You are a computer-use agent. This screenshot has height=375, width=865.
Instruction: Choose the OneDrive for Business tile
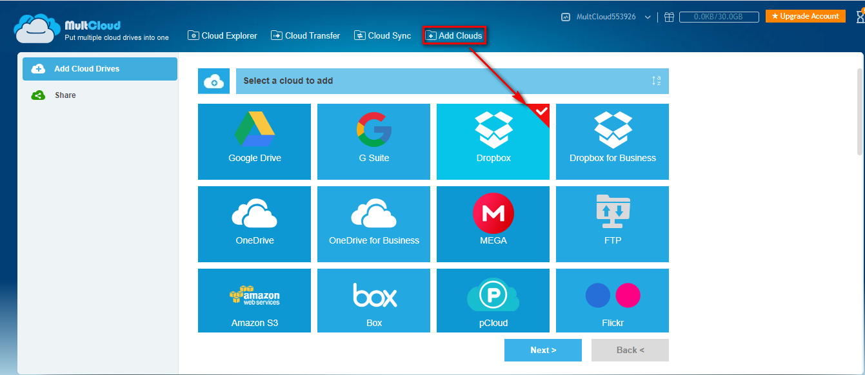pos(373,224)
